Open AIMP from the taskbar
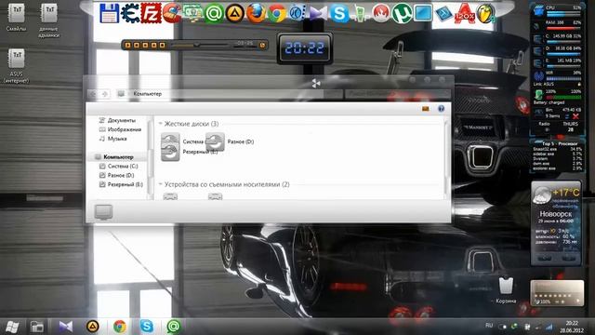This screenshot has height=335, width=595. [93, 327]
